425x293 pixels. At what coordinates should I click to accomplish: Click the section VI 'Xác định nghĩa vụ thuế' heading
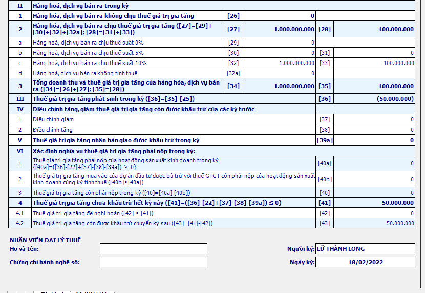[x=114, y=151]
